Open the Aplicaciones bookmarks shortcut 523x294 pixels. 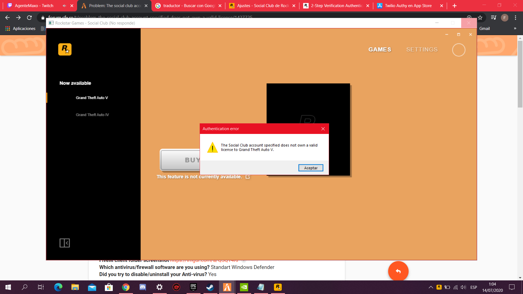pos(20,29)
